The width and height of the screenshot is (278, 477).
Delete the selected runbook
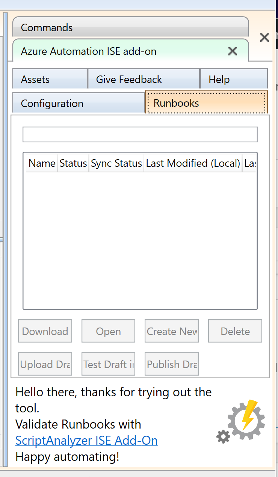point(235,331)
